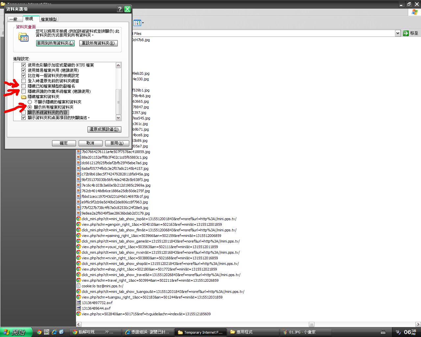The image size is (421, 337).
Task: Click the help question mark in dialog
Action: (120, 9)
